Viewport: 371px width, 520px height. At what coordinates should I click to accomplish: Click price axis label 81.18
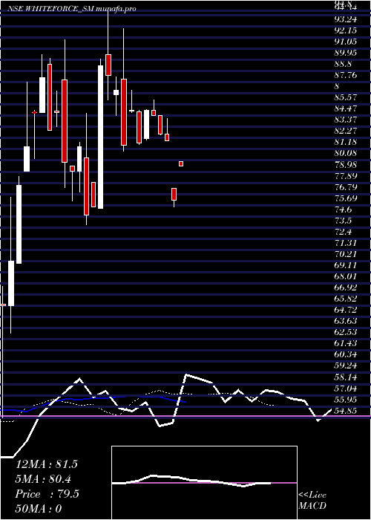345,143
